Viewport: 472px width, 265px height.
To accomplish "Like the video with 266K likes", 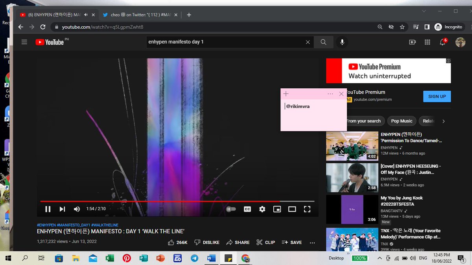I will click(178, 243).
